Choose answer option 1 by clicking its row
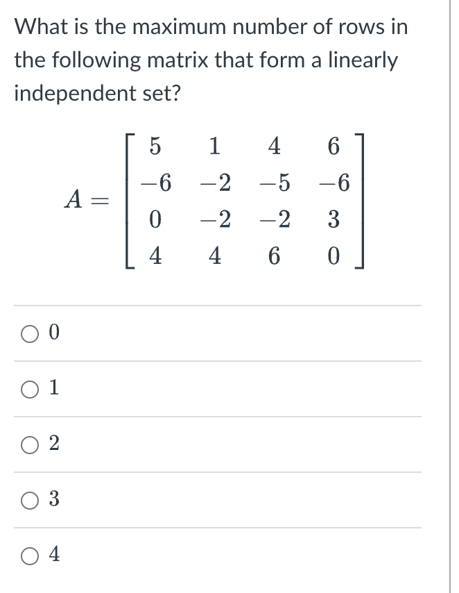Image resolution: width=459 pixels, height=593 pixels. click(208, 388)
